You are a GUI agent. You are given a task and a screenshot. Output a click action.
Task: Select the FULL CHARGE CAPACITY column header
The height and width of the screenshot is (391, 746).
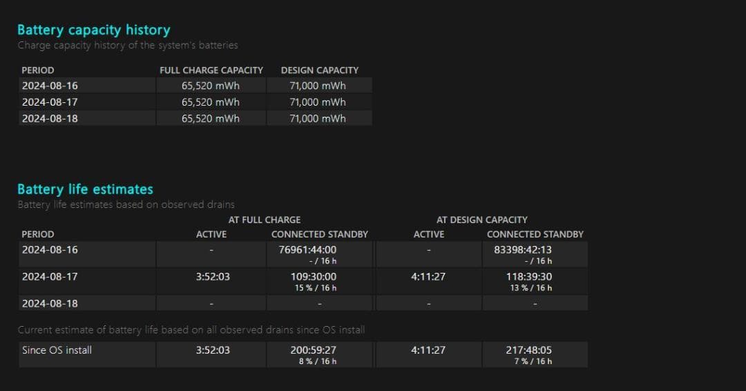click(x=211, y=70)
